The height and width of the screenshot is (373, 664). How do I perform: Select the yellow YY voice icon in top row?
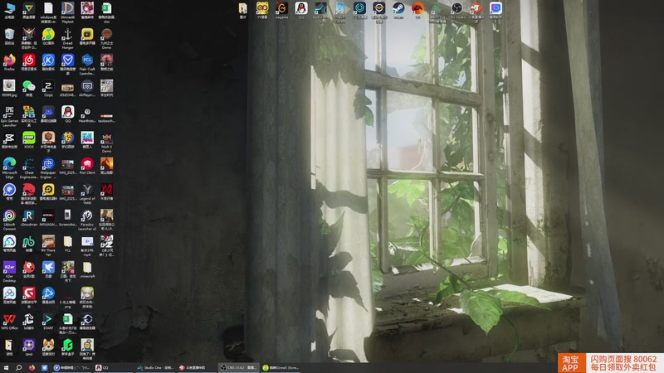pos(262,10)
